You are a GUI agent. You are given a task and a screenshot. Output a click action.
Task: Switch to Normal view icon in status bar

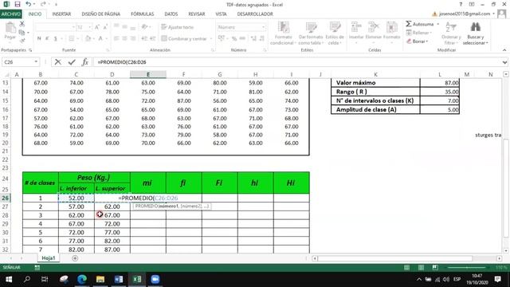click(406, 268)
